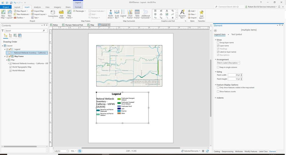Click Import Layout button
This screenshot has width=286, height=155.
click(x=39, y=14)
